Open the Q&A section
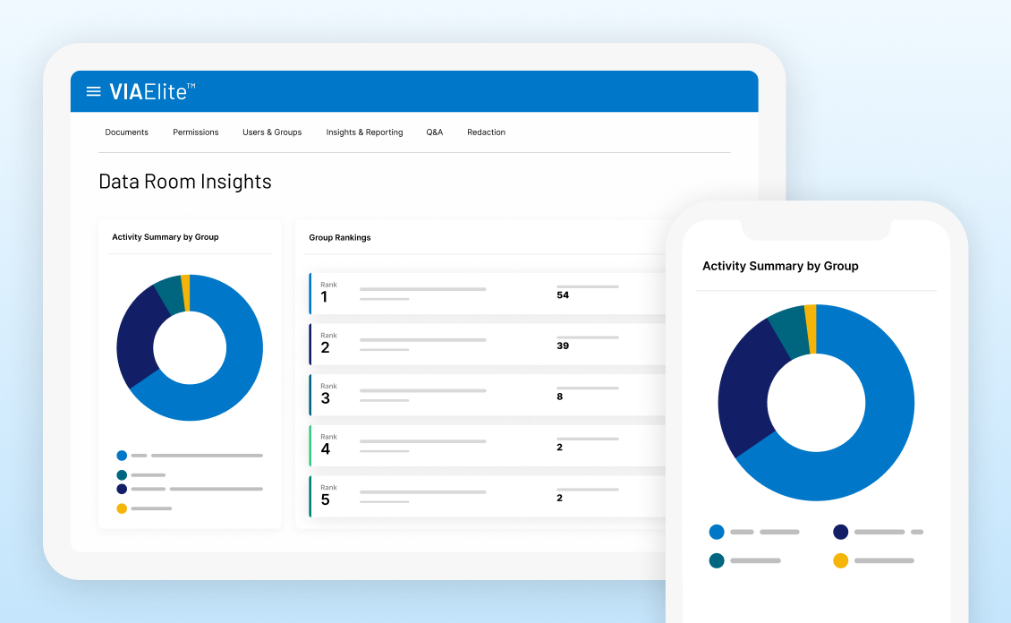 435,132
